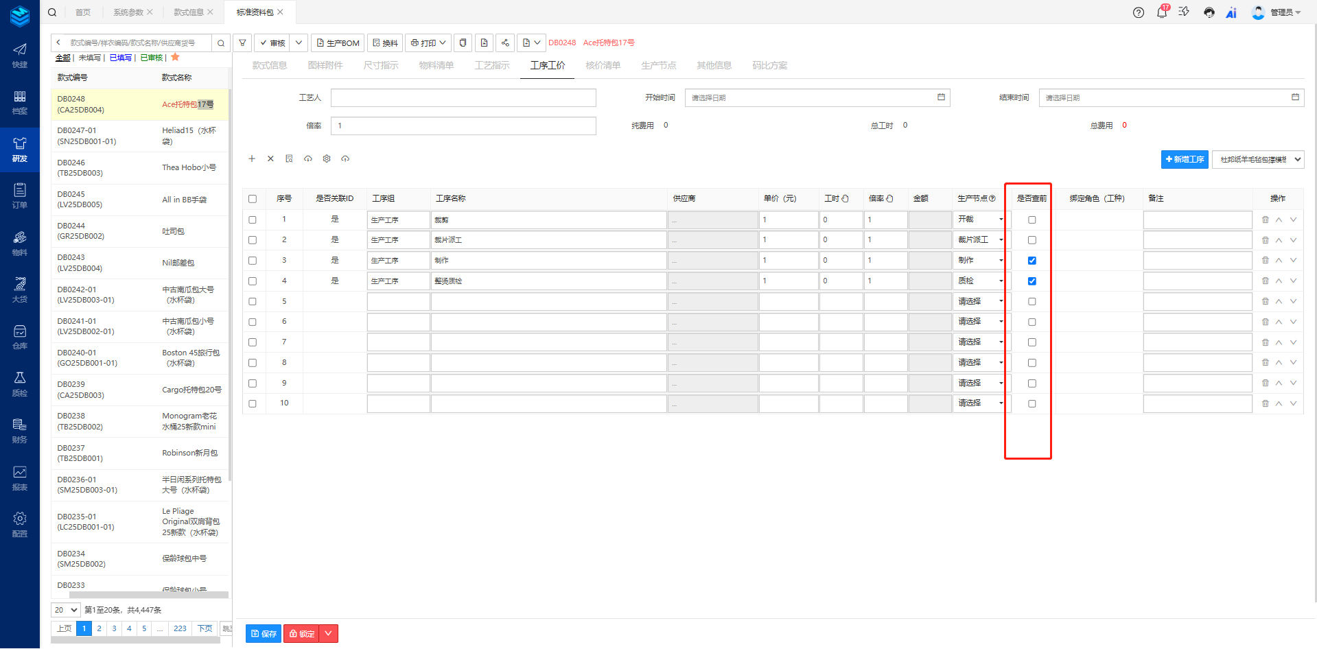
Task: Click the gear settings icon above table
Action: (x=327, y=158)
